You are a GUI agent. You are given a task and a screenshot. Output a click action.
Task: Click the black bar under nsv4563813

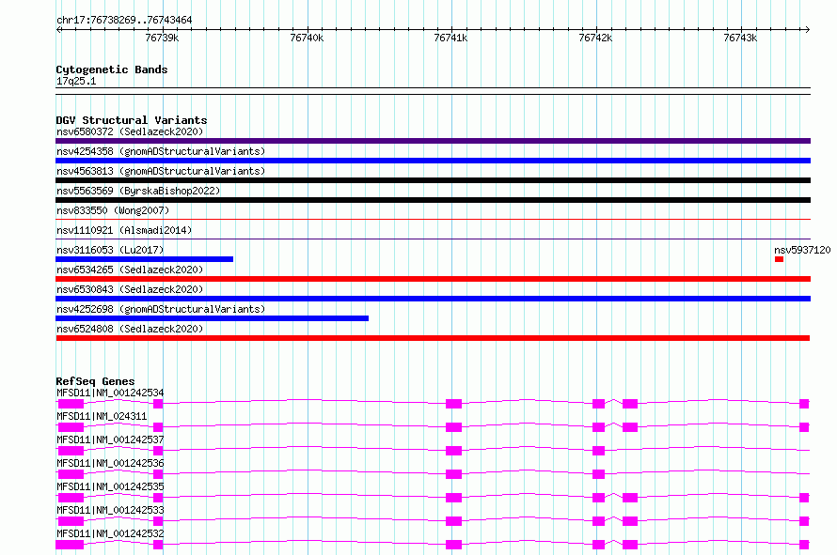coord(433,180)
